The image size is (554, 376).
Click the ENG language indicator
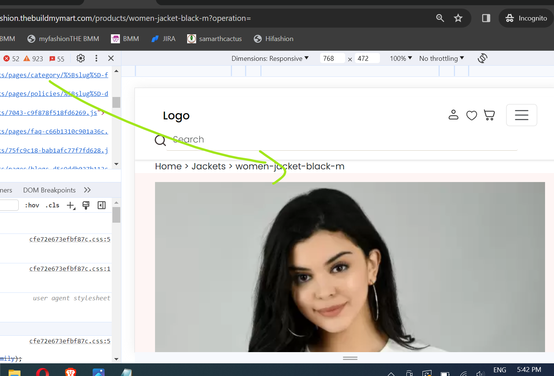(x=500, y=370)
